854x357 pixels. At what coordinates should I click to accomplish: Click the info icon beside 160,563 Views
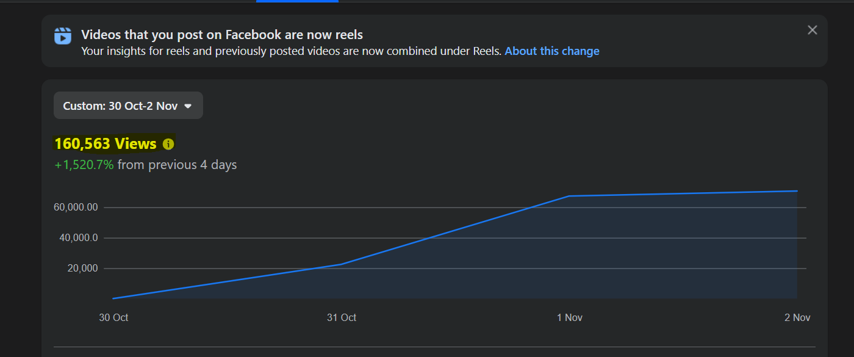coord(168,144)
